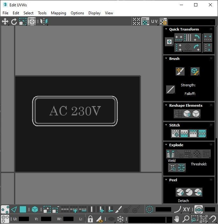Click Straighten Selection in Reshape Elements

coord(178,114)
